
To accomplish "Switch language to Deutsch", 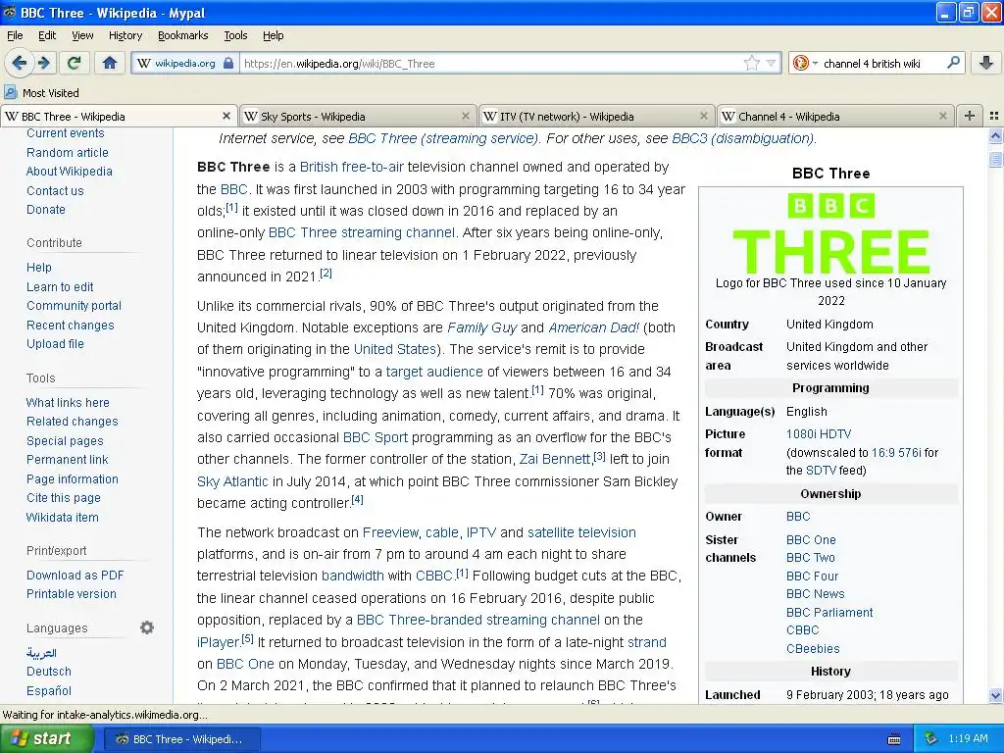I will [49, 672].
